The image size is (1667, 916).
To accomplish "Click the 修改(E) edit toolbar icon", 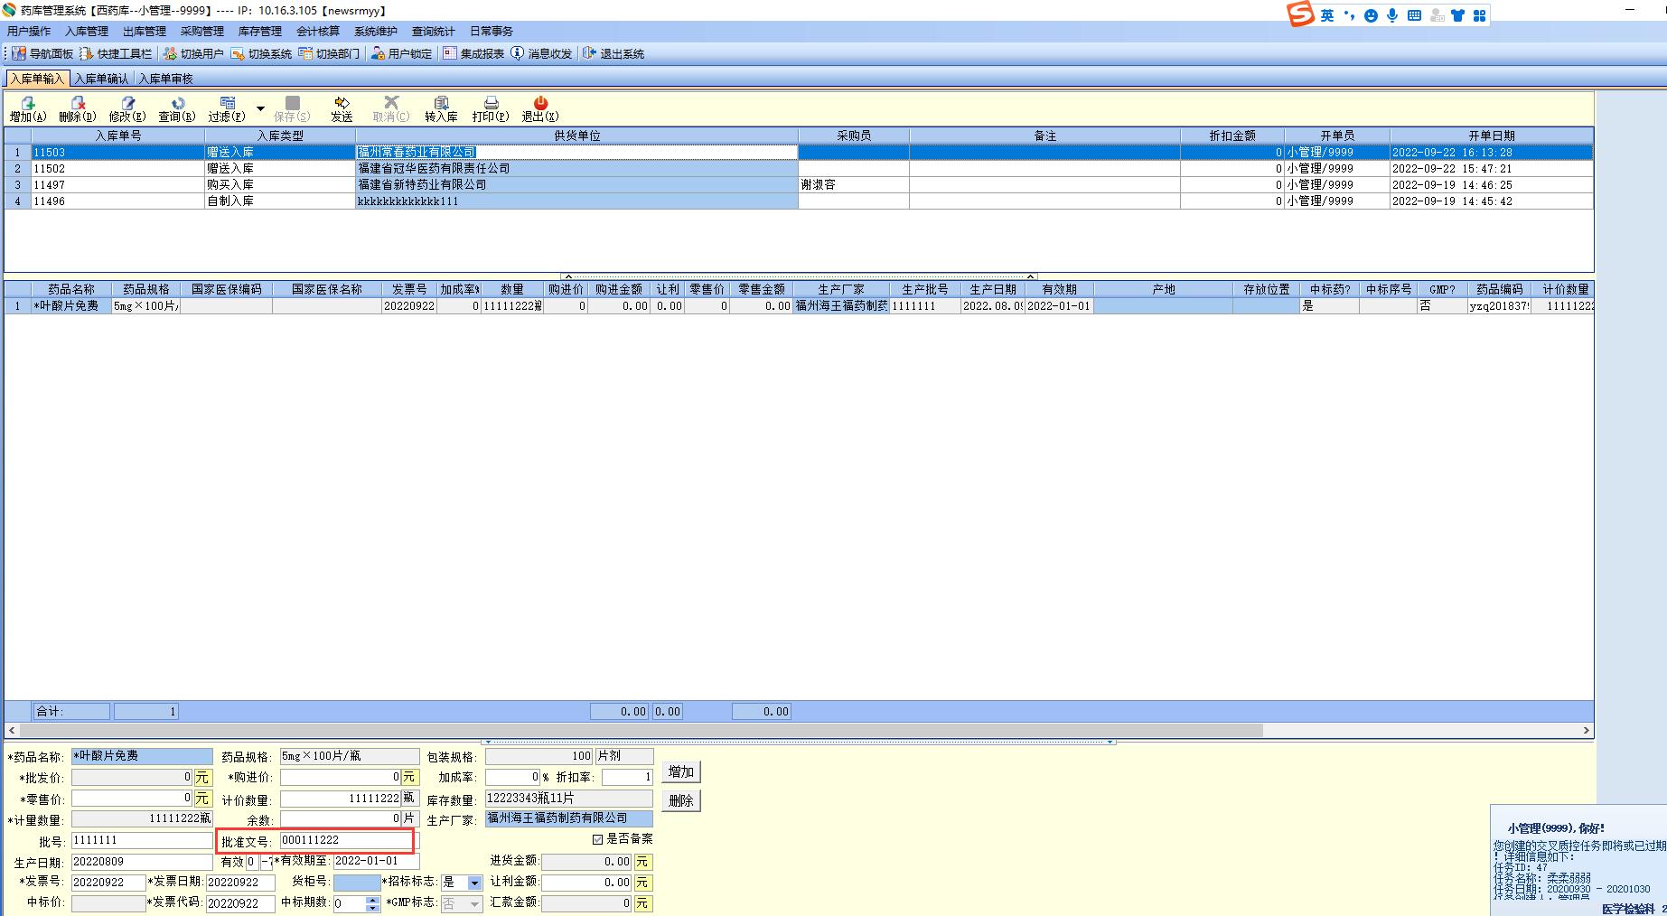I will (127, 109).
